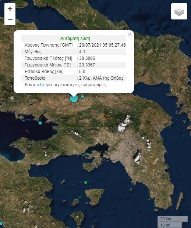191x228 pixels.
Task: Follow the κλικ link for more information
Action: coord(41,85)
